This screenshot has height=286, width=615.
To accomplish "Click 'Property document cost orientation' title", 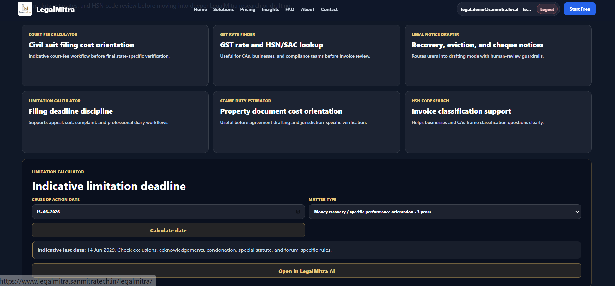I will point(281,111).
